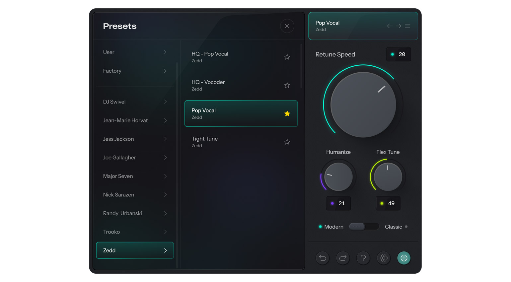This screenshot has height=282, width=511.
Task: Open help with the question mark icon
Action: click(363, 258)
